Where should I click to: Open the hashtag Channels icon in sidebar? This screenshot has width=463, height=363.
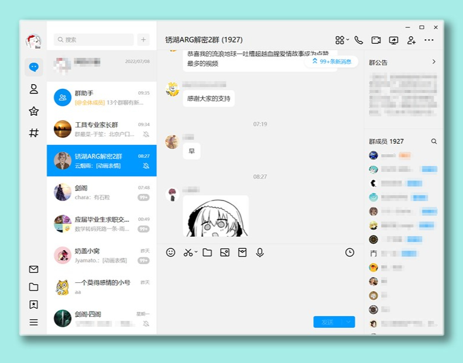pyautogui.click(x=34, y=133)
